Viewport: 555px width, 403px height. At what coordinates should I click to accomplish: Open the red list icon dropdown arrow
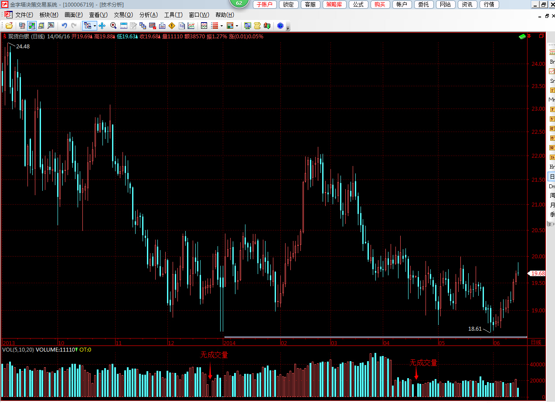coord(221,26)
